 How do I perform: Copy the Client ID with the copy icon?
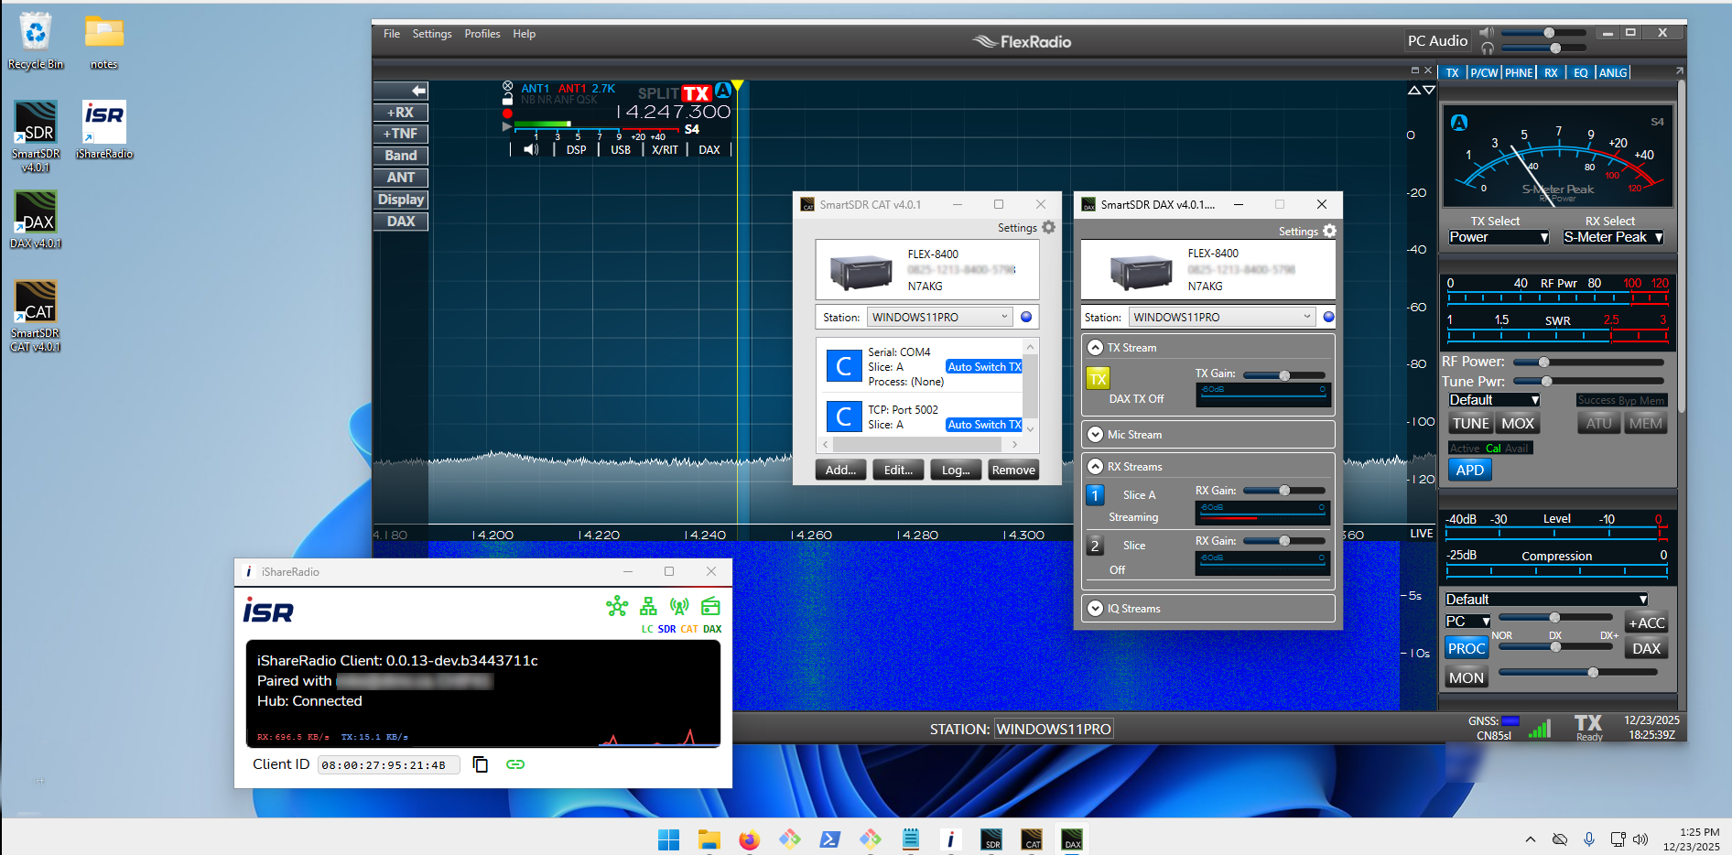(480, 764)
